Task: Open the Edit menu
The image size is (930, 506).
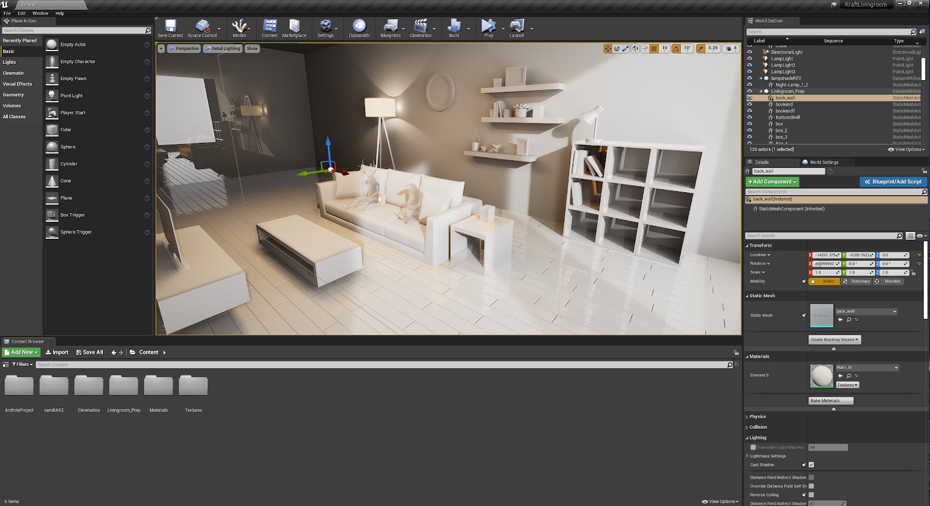Action: 22,13
